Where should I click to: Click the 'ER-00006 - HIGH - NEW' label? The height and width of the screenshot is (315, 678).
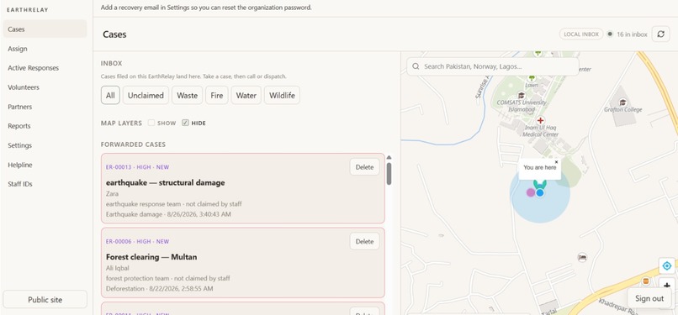tap(137, 241)
